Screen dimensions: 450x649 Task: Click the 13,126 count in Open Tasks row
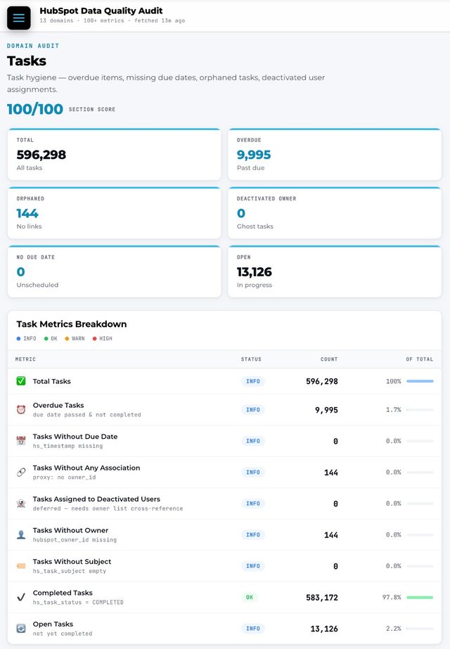(x=324, y=629)
